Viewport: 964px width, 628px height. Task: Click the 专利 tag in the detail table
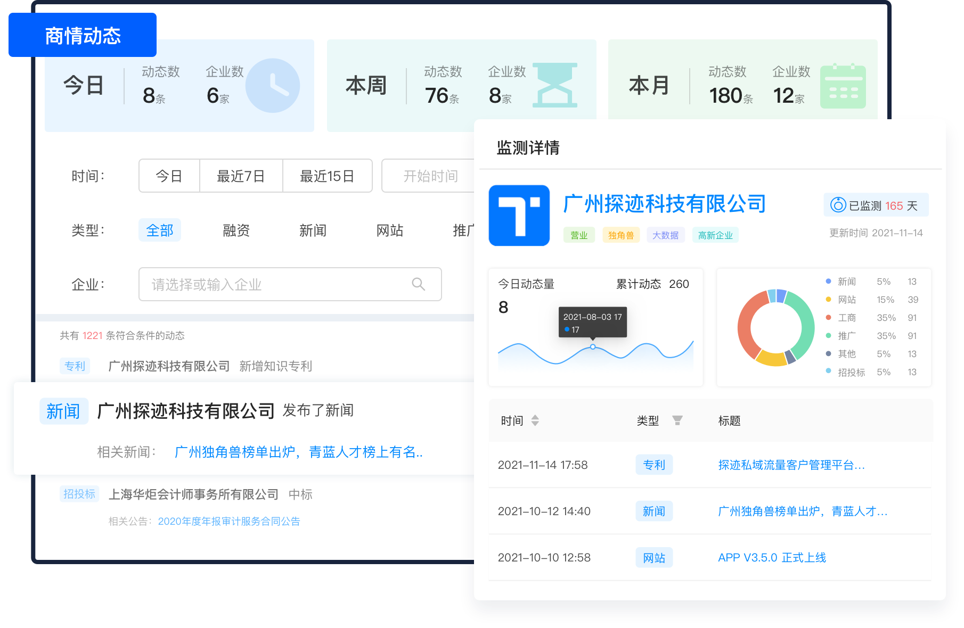[x=654, y=465]
